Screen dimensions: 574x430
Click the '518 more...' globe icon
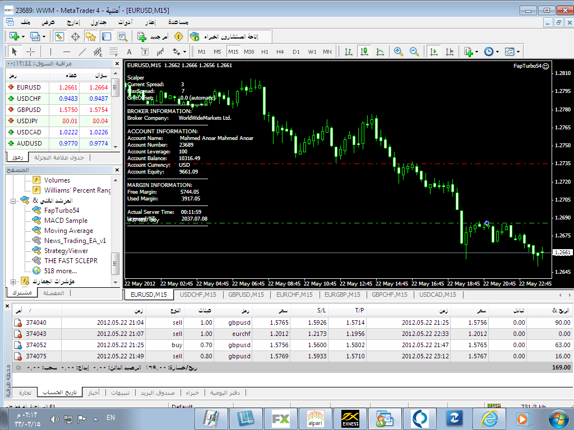36,270
